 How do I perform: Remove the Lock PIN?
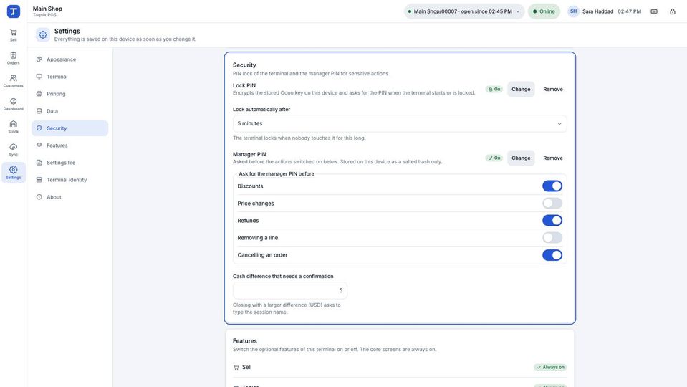553,89
